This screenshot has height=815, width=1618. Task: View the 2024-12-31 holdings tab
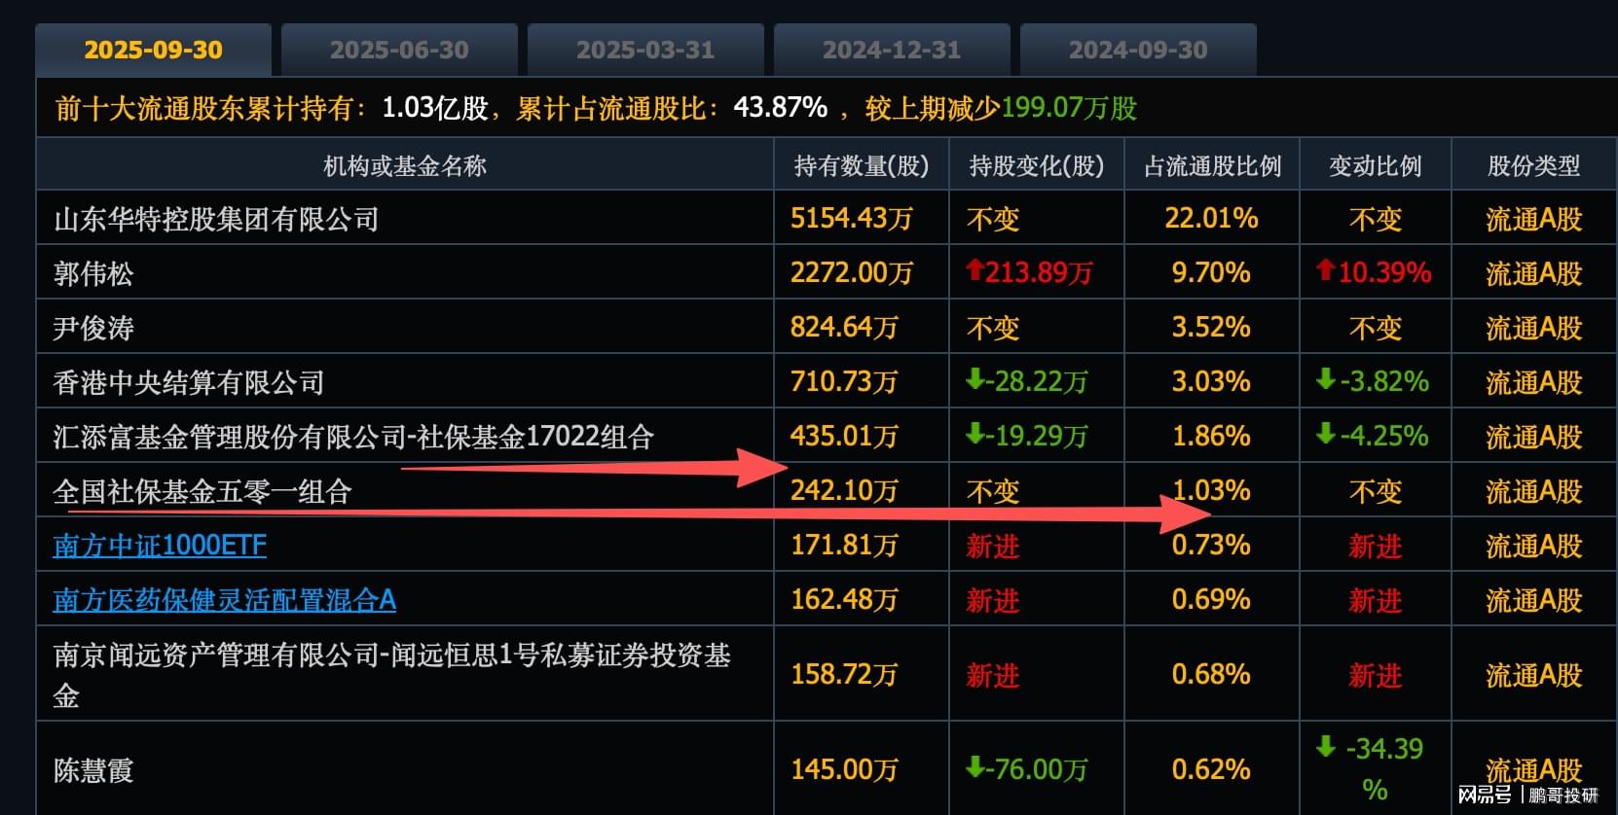coord(892,50)
